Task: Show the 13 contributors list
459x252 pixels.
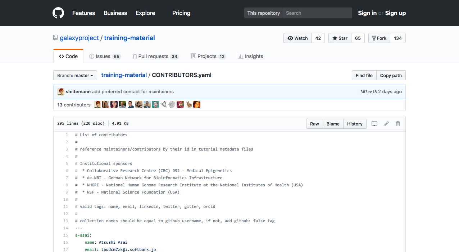Action: 74,105
